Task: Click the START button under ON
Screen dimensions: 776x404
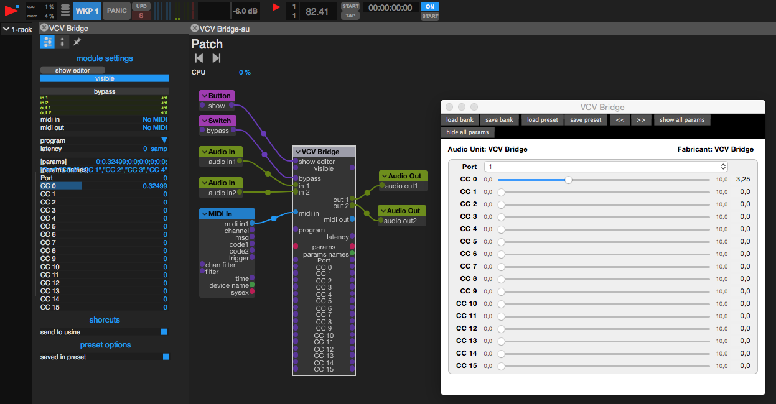Action: pyautogui.click(x=430, y=16)
